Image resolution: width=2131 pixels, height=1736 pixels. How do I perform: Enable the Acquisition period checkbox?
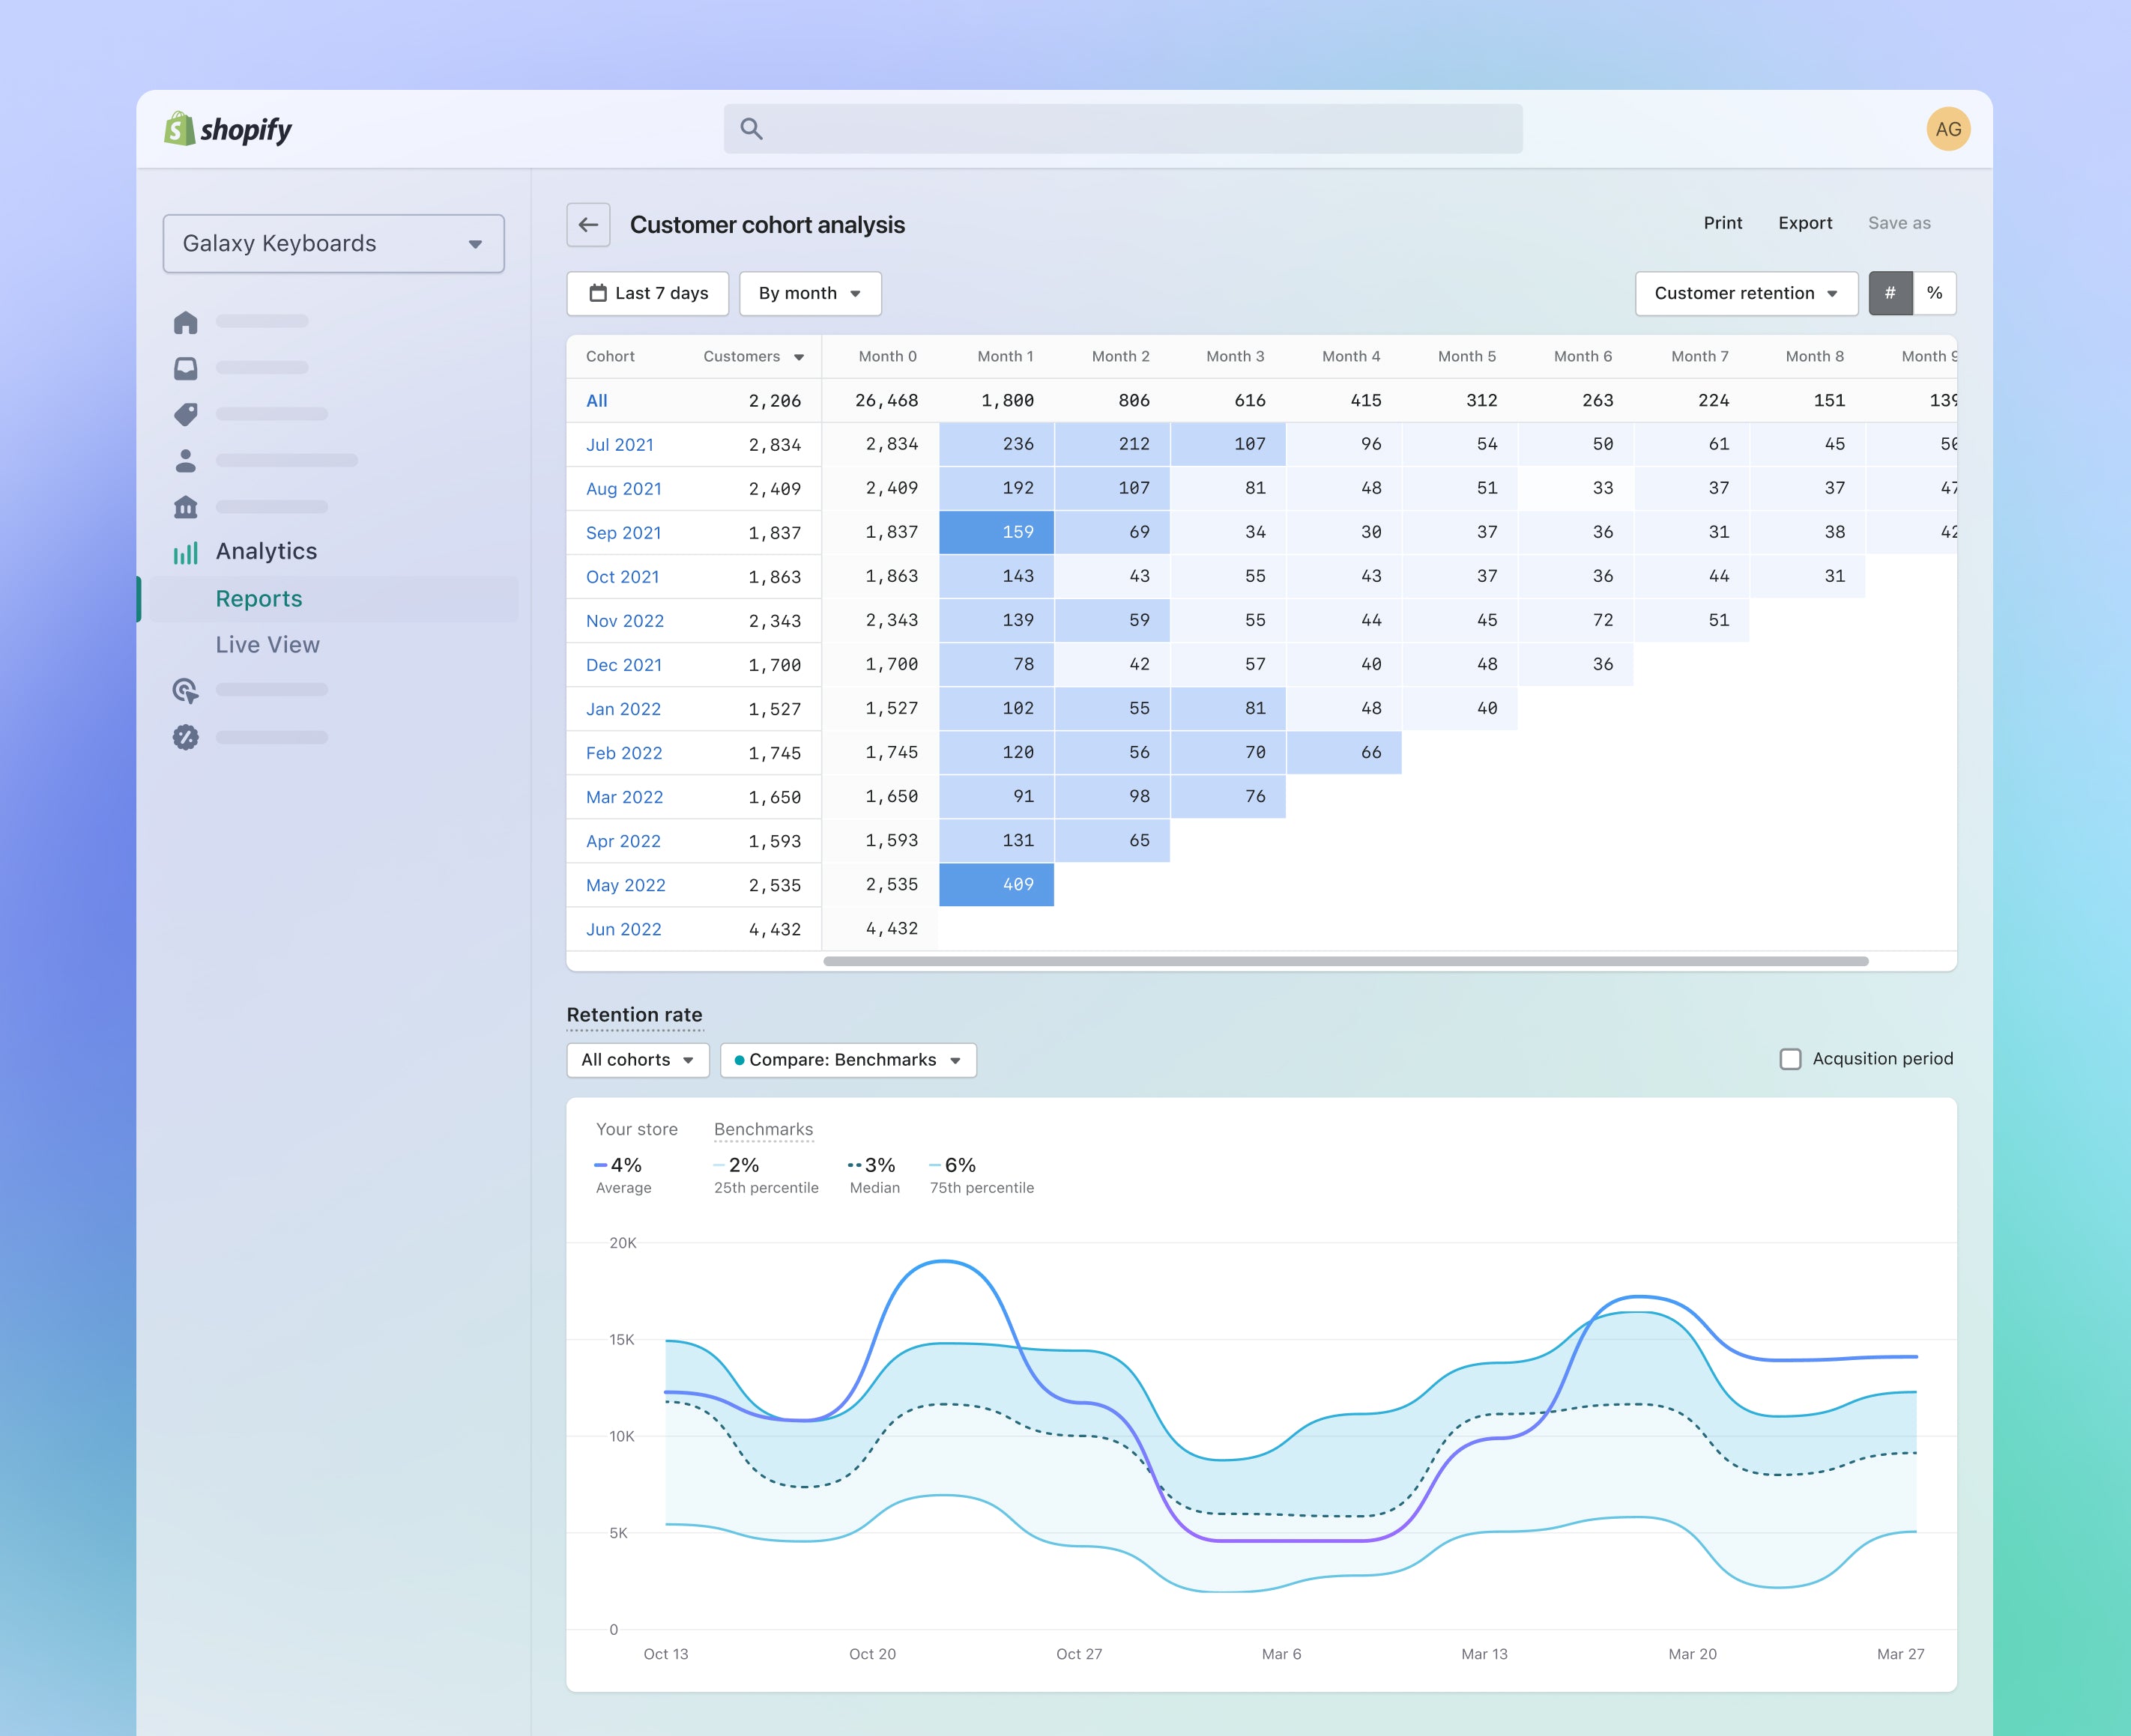point(1791,1058)
